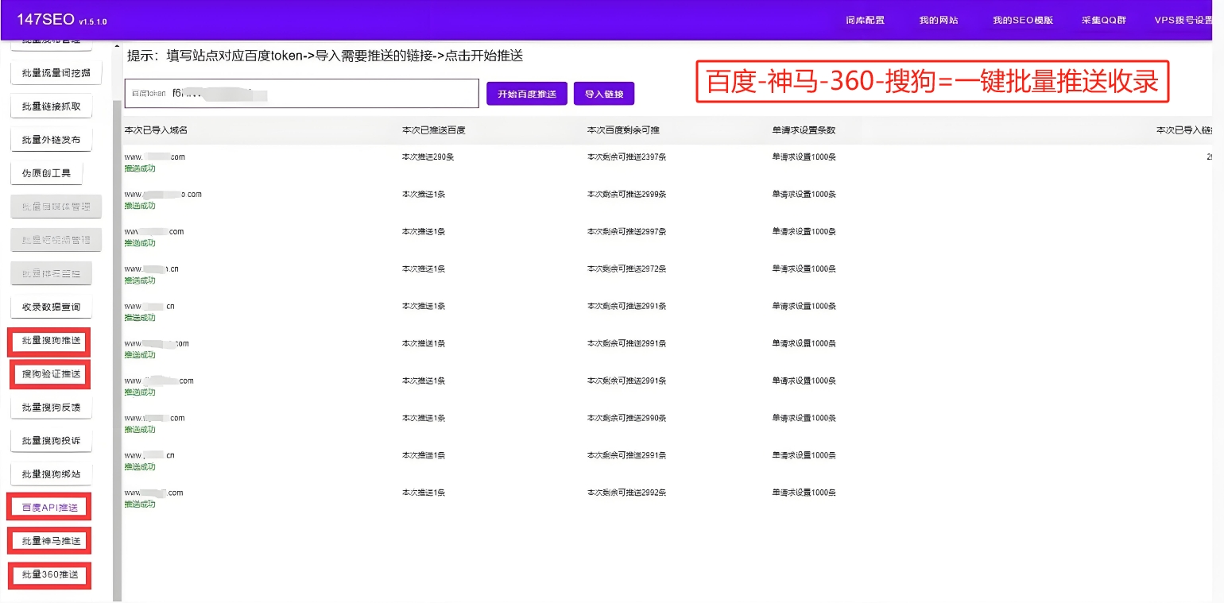Open the 批量搜狗推送 sidebar tool
The image size is (1224, 603).
(49, 342)
